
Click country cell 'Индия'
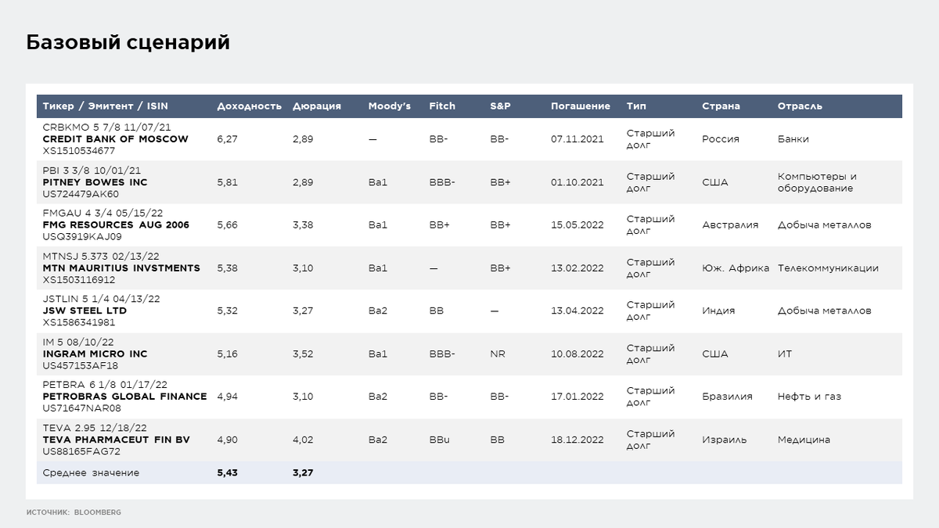click(x=718, y=311)
